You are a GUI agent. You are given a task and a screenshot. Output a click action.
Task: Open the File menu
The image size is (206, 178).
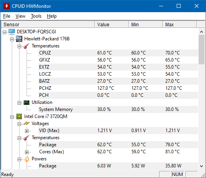point(7,16)
